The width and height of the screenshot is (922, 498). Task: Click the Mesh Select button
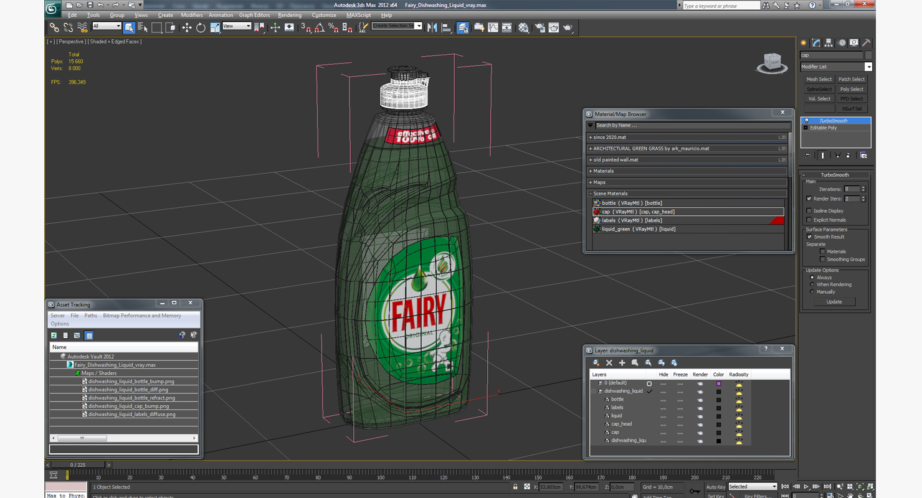(x=819, y=80)
